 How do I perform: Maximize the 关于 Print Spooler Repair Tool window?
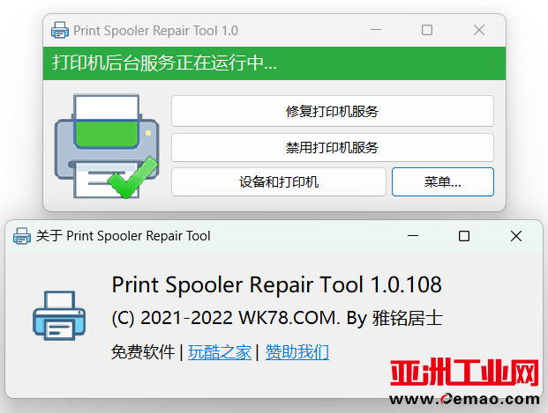(464, 236)
